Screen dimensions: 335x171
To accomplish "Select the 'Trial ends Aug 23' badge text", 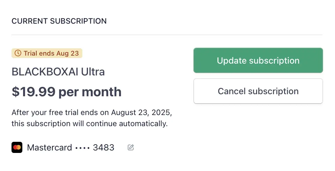I will tap(51, 53).
